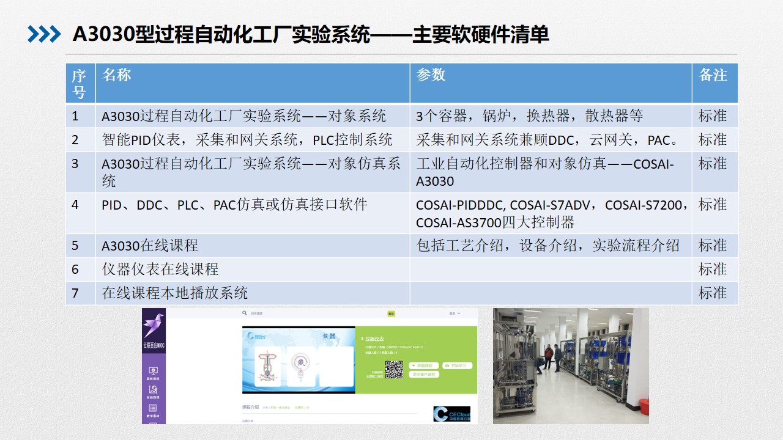Open the chart-with-magnifier icon in purple sidebar
Image resolution: width=783 pixels, height=440 pixels.
point(153,389)
